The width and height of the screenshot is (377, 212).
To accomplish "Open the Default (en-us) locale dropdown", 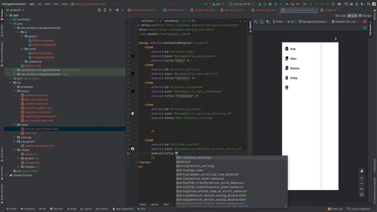I will point(345,22).
